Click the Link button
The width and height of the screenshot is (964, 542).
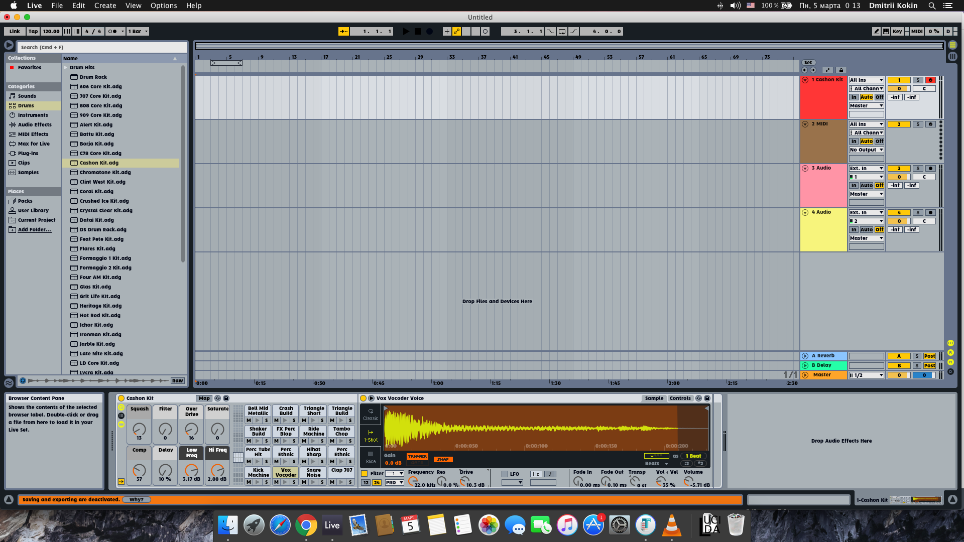(x=15, y=31)
